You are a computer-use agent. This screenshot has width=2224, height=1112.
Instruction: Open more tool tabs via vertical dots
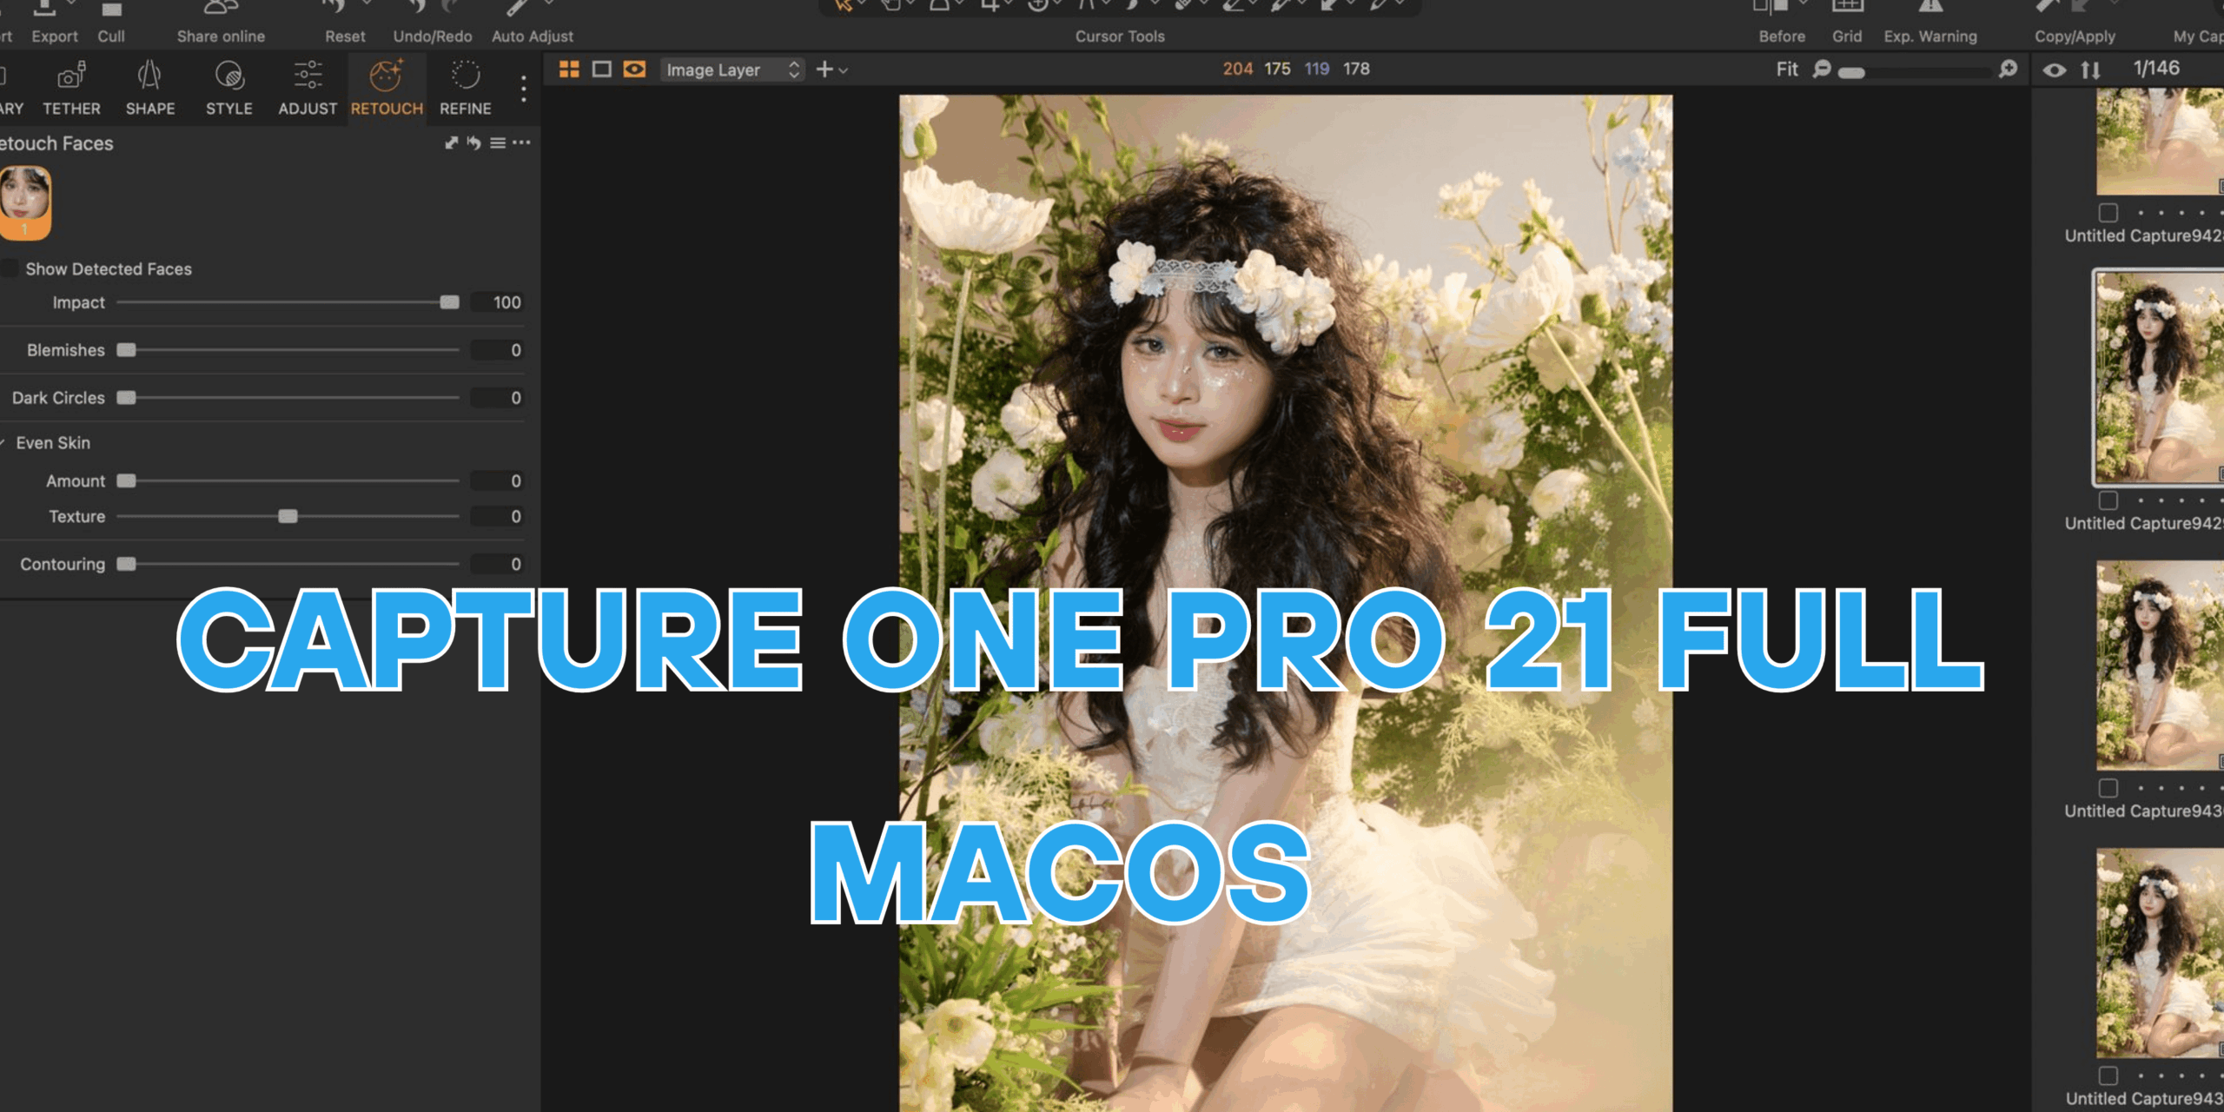point(523,89)
